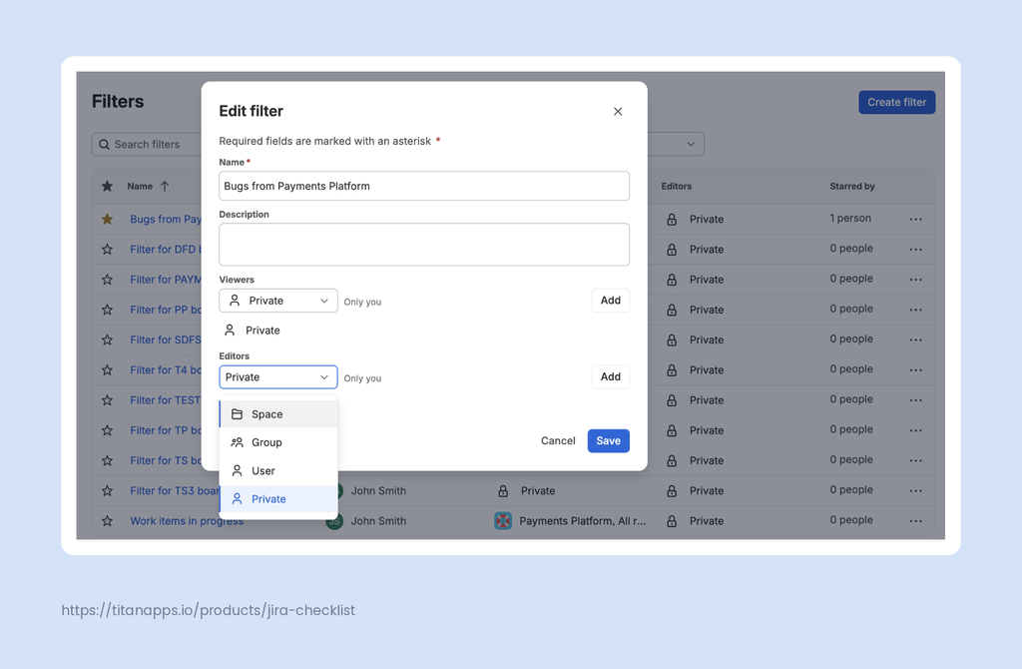Image resolution: width=1022 pixels, height=669 pixels.
Task: Sort the list by Name column arrow
Action: pos(165,186)
